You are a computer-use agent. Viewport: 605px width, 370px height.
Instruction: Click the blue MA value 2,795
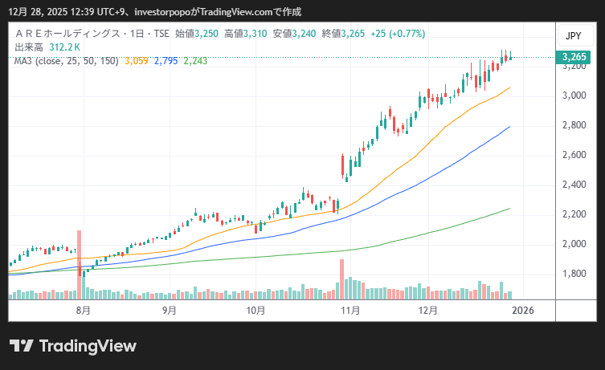[166, 60]
